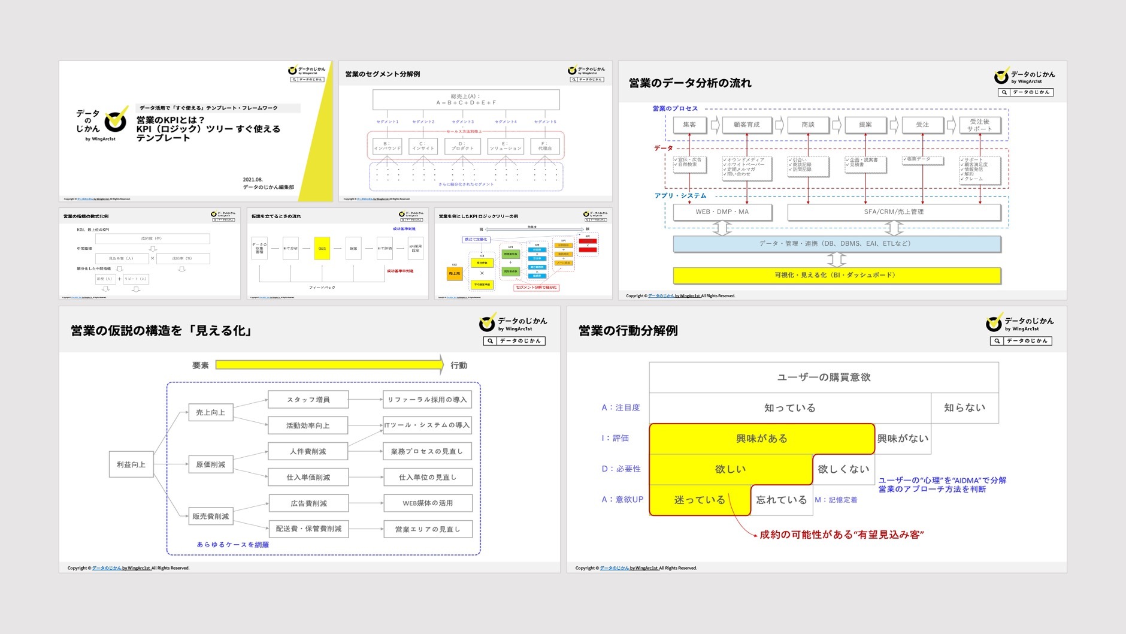Click the yellow 欲しい box
Image resolution: width=1126 pixels, height=634 pixels.
pyautogui.click(x=731, y=469)
